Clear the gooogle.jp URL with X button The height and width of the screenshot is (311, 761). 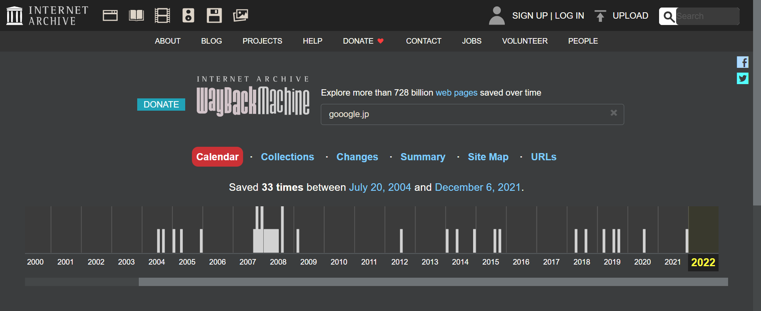pos(613,113)
